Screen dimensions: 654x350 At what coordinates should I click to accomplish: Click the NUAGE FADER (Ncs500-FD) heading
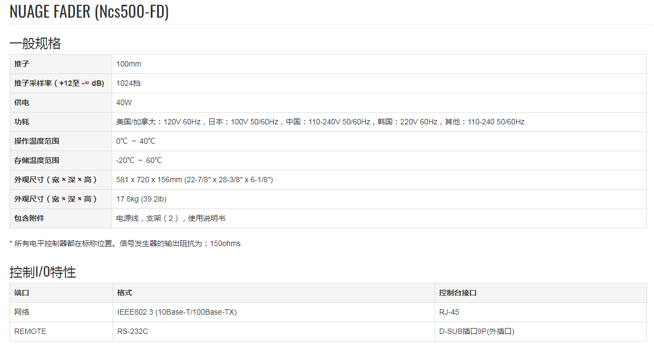[x=89, y=12]
